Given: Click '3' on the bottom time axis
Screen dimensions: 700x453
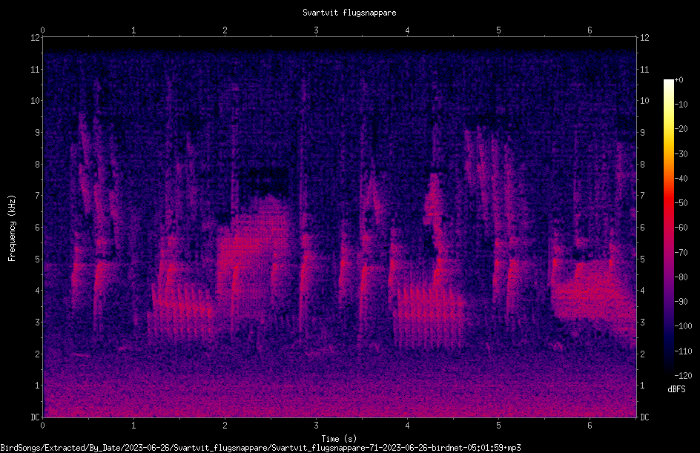Looking at the screenshot, I should (316, 426).
